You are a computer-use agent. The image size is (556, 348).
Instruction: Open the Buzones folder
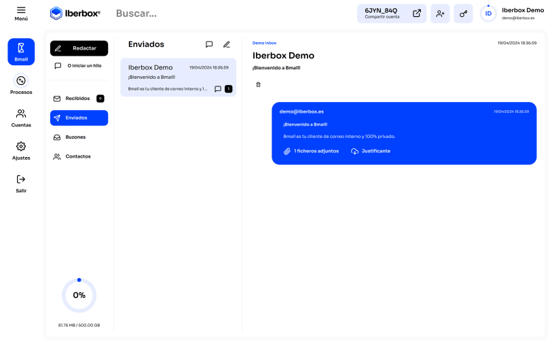click(79, 137)
